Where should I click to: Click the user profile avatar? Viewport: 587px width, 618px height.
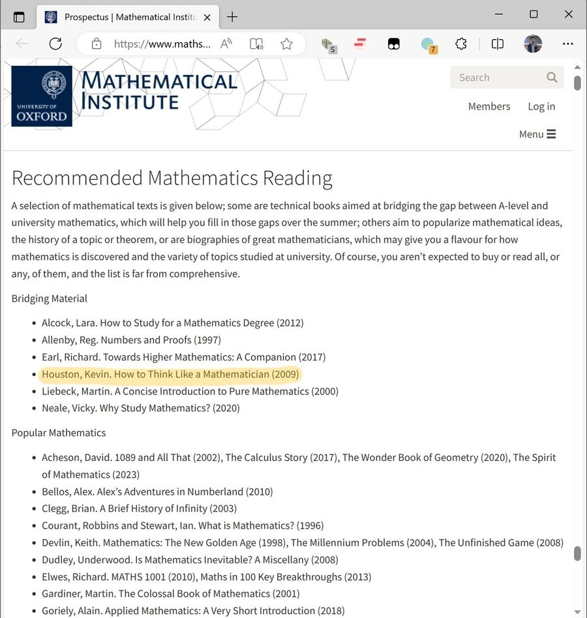tap(533, 44)
